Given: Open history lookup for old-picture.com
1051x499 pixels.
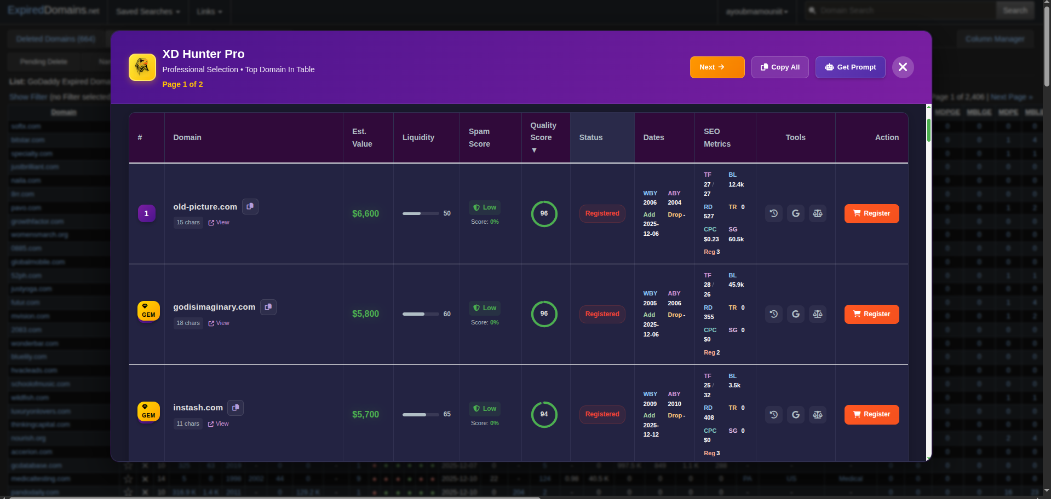Looking at the screenshot, I should [x=774, y=213].
